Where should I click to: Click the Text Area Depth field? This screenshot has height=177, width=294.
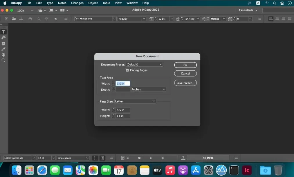click(123, 90)
